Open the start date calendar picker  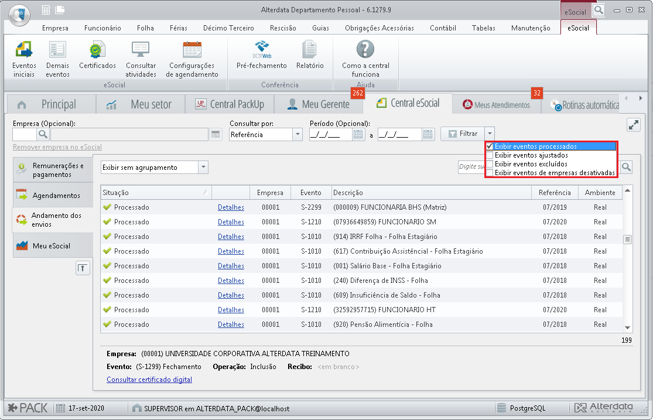click(x=358, y=134)
